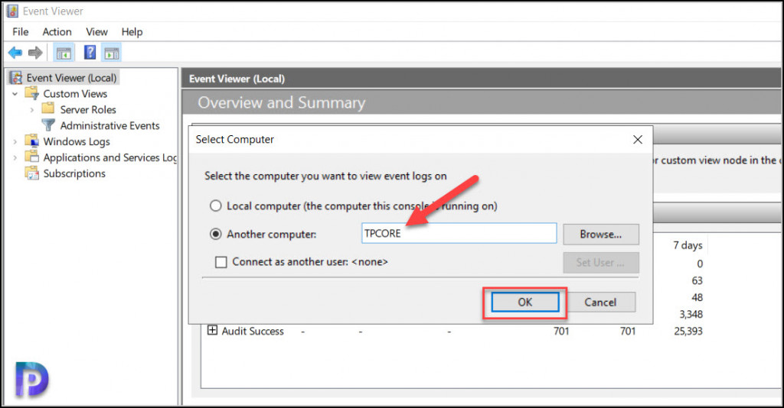This screenshot has height=408, width=784.
Task: Click the Event Viewer title bar icon
Action: pos(12,11)
